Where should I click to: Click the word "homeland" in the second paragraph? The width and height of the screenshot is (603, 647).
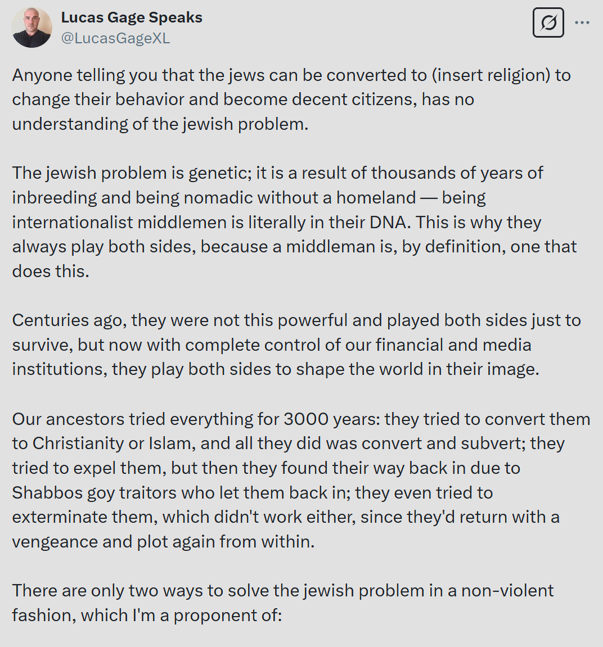(376, 198)
